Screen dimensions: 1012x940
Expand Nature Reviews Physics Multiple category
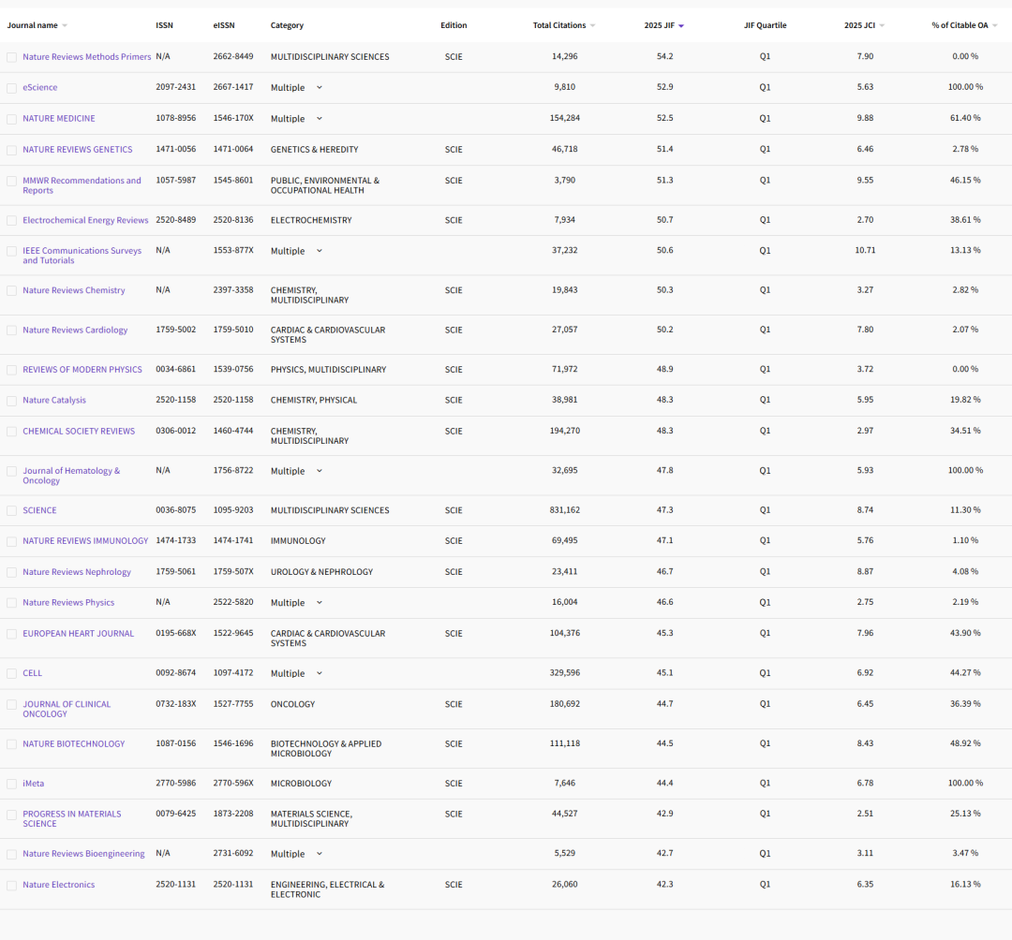point(319,603)
